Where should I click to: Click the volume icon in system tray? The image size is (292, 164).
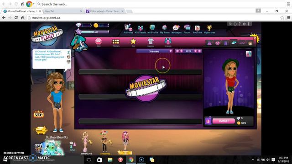coord(268,160)
